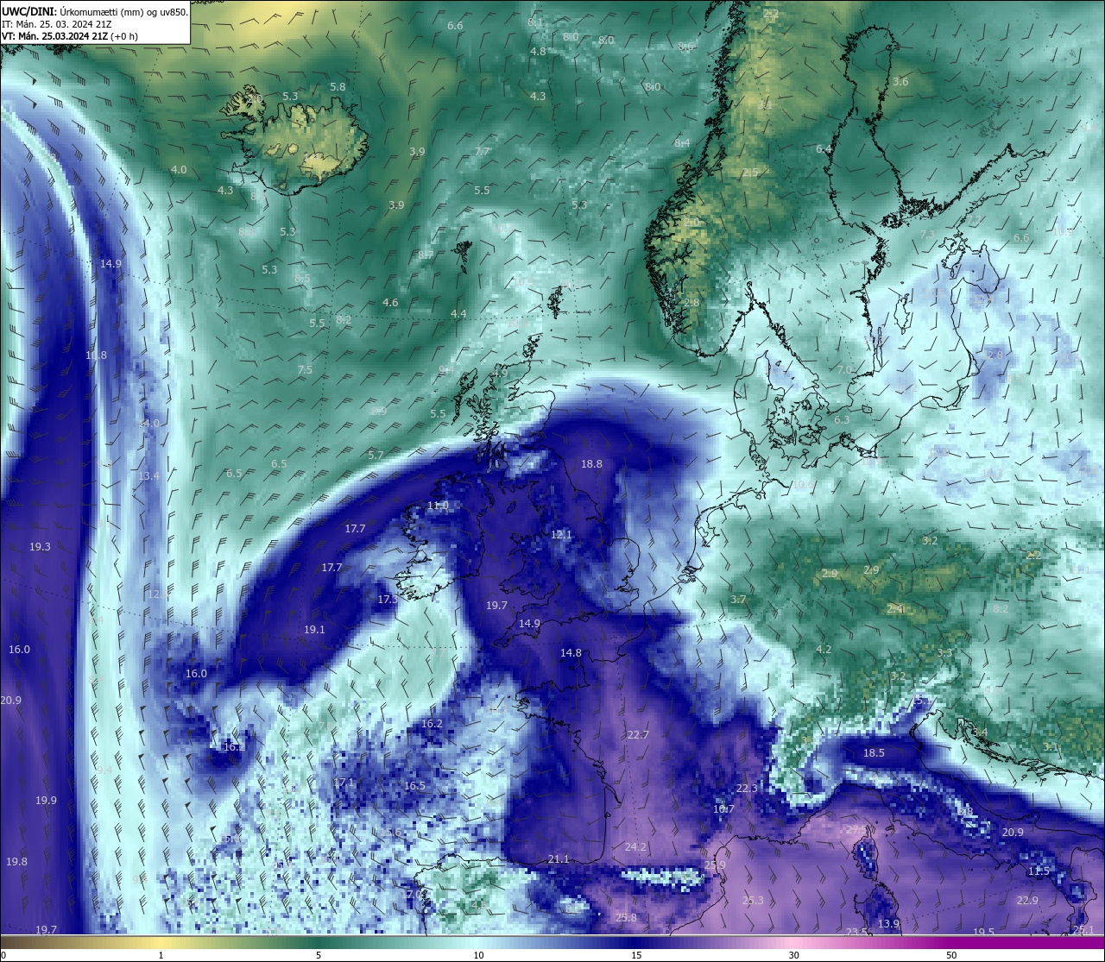Viewport: 1105px width, 962px height.
Task: Click the 6.3 value label on the map
Action: 842,419
